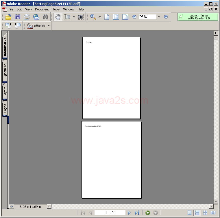Open the Edit menu
This screenshot has height=218, width=220.
19,9
